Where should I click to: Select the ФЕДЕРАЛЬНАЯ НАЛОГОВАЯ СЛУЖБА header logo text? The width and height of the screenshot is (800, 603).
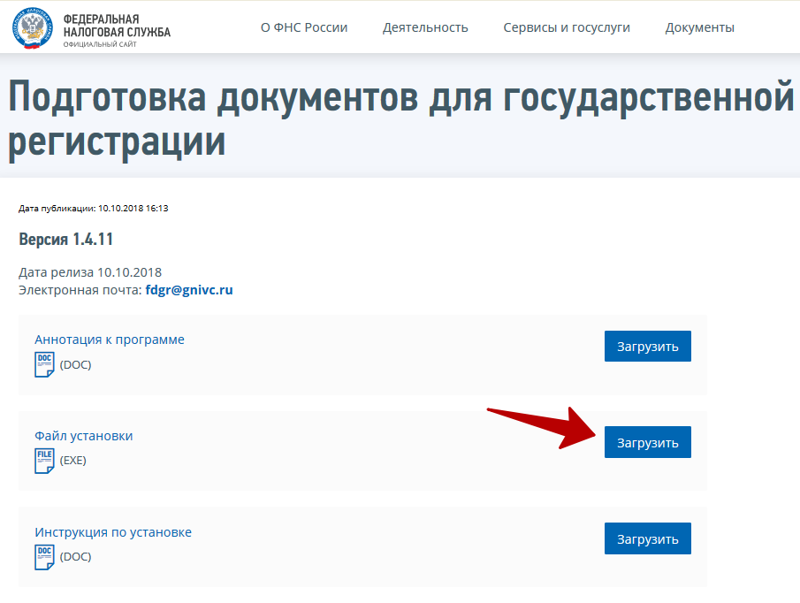point(115,27)
